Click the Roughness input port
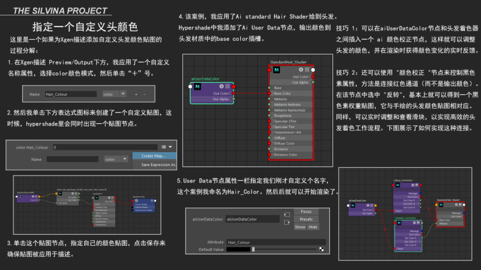Screen dimensions: 481x270 tap(269, 116)
